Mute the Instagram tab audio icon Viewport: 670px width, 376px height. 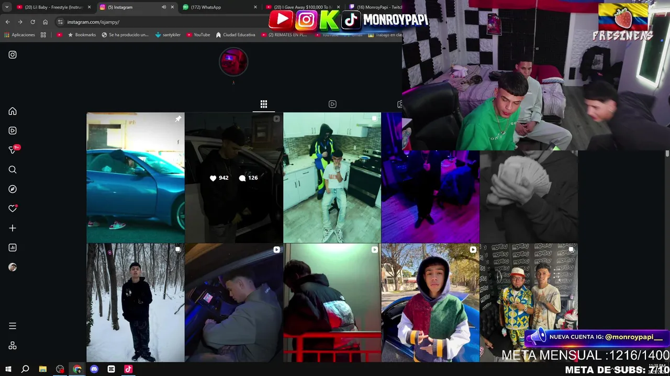coord(163,7)
